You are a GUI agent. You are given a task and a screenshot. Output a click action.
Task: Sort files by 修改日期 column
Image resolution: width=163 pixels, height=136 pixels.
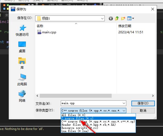pyautogui.click(x=125, y=26)
